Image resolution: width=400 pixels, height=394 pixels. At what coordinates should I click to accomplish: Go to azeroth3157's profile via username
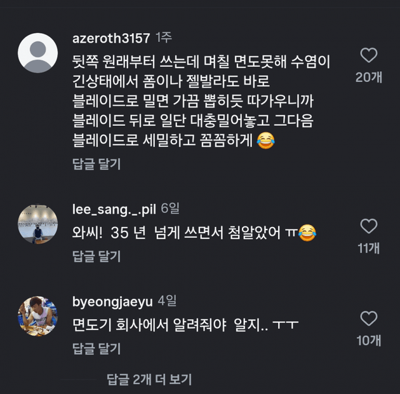coord(111,38)
